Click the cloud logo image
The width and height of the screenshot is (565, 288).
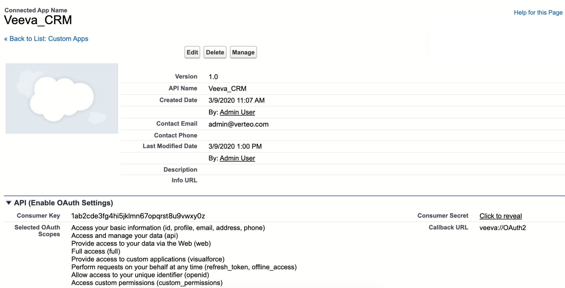(x=62, y=98)
